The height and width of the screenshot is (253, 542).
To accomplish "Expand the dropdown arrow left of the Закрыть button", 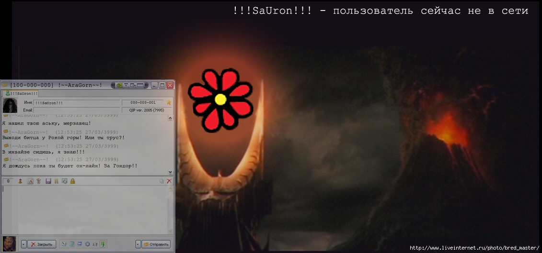I will point(23,244).
